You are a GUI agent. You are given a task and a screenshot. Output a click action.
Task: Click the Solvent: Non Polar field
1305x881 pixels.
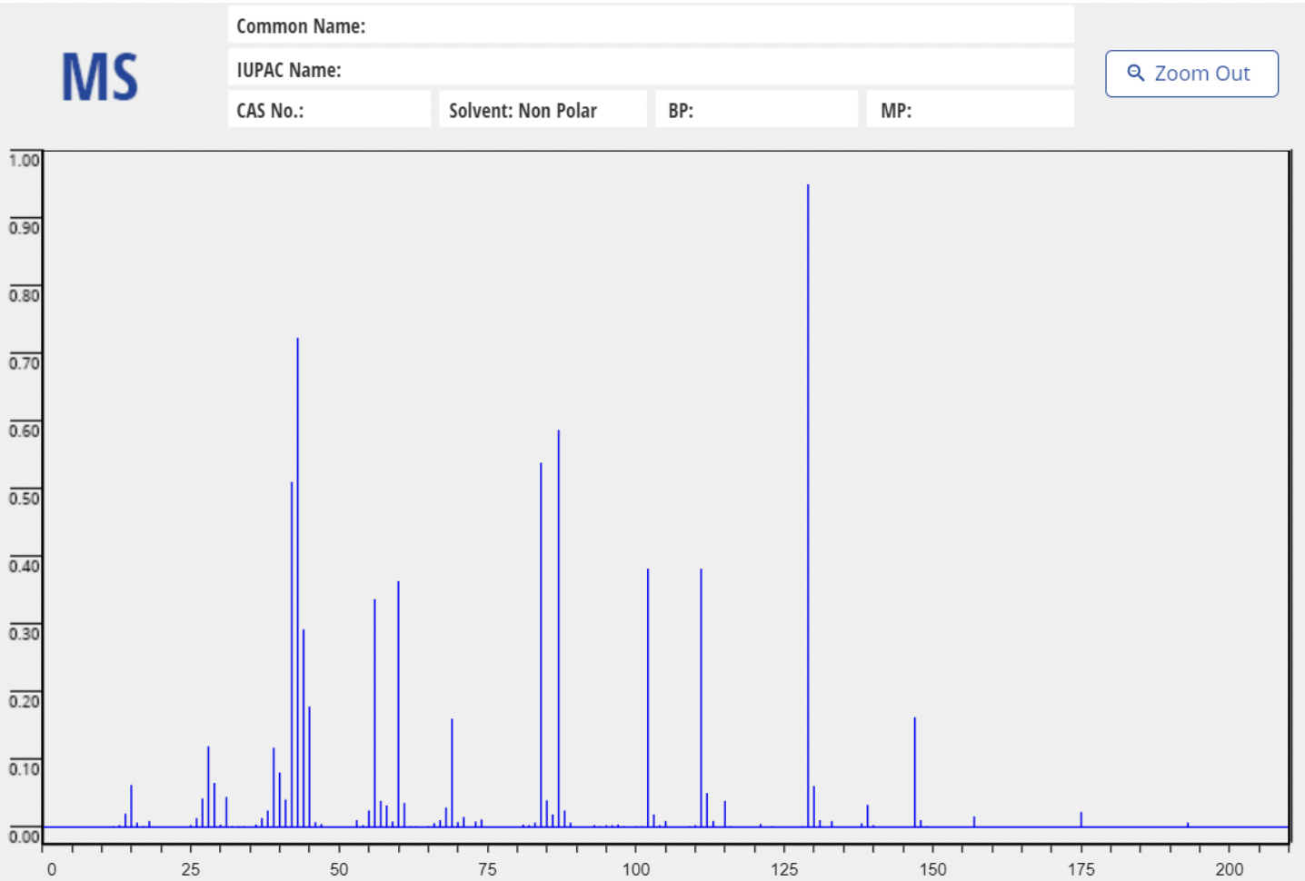[x=543, y=110]
